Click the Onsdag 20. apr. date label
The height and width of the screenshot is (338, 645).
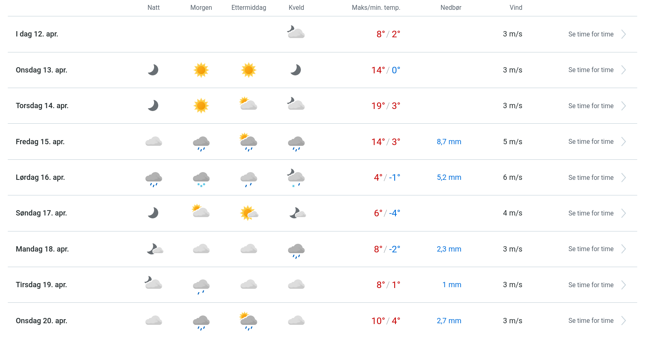point(41,321)
